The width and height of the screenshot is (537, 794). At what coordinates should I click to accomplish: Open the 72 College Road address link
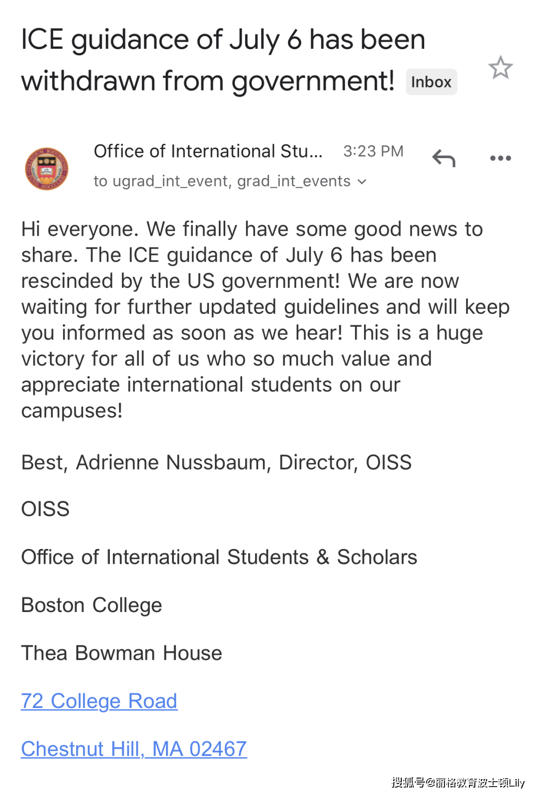99,701
